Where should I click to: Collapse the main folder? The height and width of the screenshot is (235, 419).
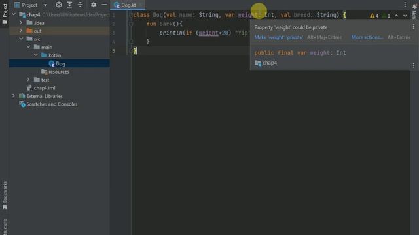[x=28, y=47]
